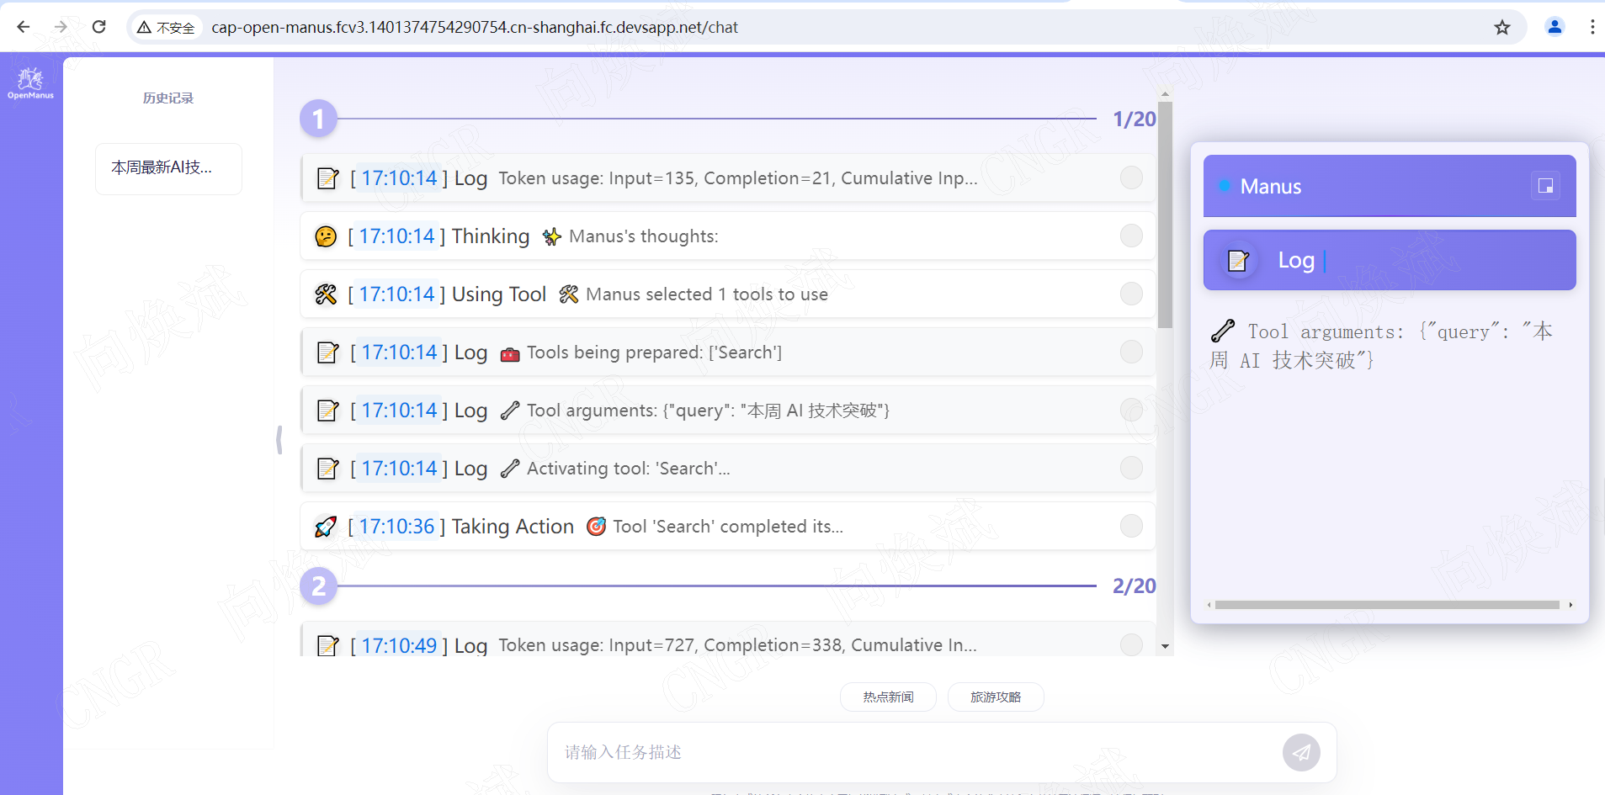Click the toolbox icon by Tools being prepared
Viewport: 1605px width, 795px height.
click(510, 353)
